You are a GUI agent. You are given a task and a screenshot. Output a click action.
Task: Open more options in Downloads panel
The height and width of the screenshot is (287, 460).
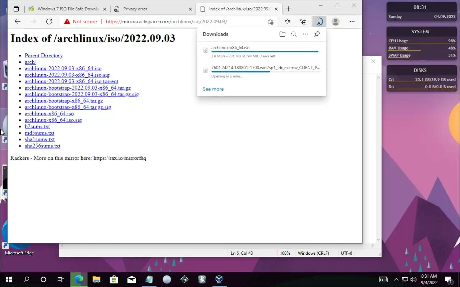point(305,34)
